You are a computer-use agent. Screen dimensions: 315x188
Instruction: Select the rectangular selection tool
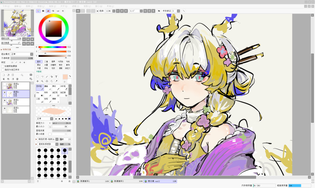click(x=37, y=77)
